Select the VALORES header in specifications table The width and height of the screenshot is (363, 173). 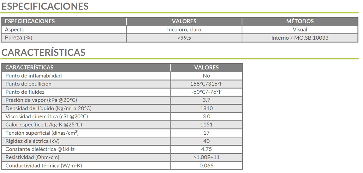[184, 21]
